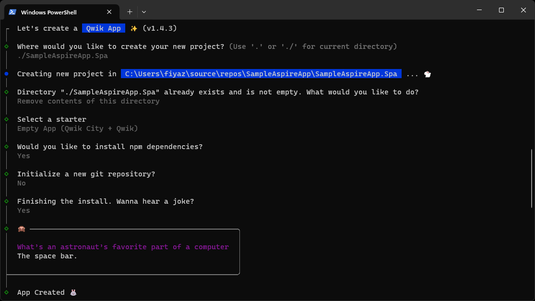This screenshot has height=301, width=535.
Task: Click the 'No' answer under git repository
Action: tap(22, 183)
